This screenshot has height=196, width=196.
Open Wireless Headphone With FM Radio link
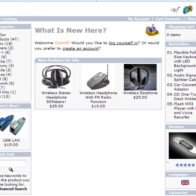(98, 97)
